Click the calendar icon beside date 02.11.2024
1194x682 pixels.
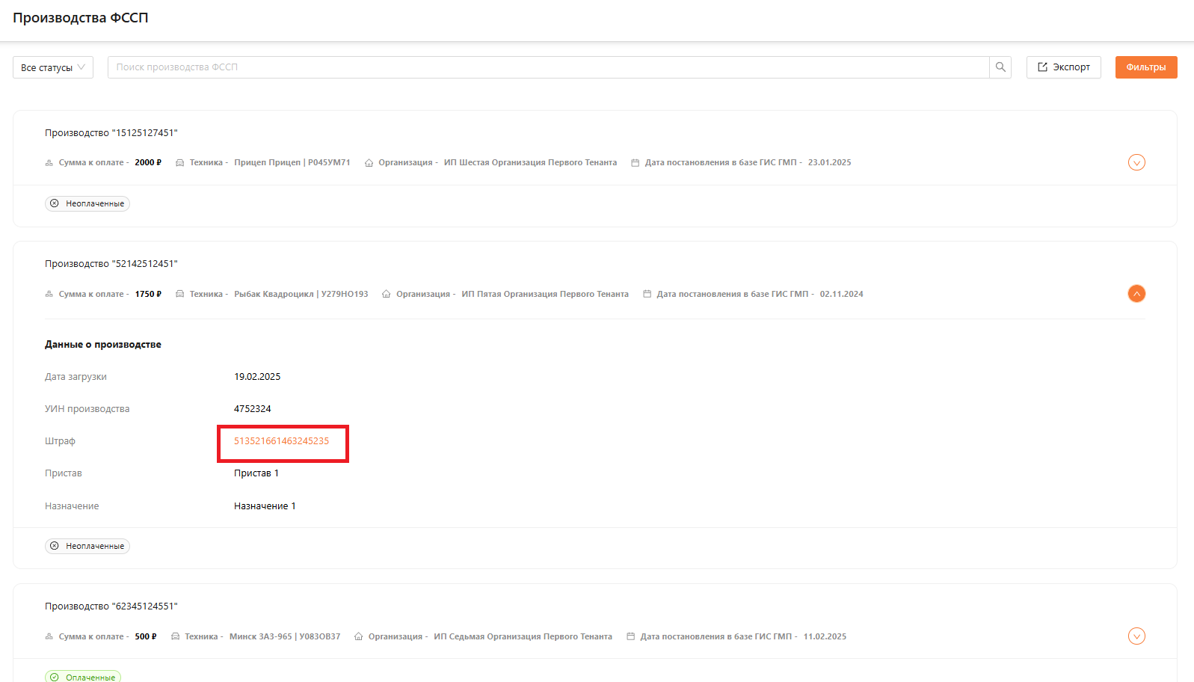click(x=647, y=295)
